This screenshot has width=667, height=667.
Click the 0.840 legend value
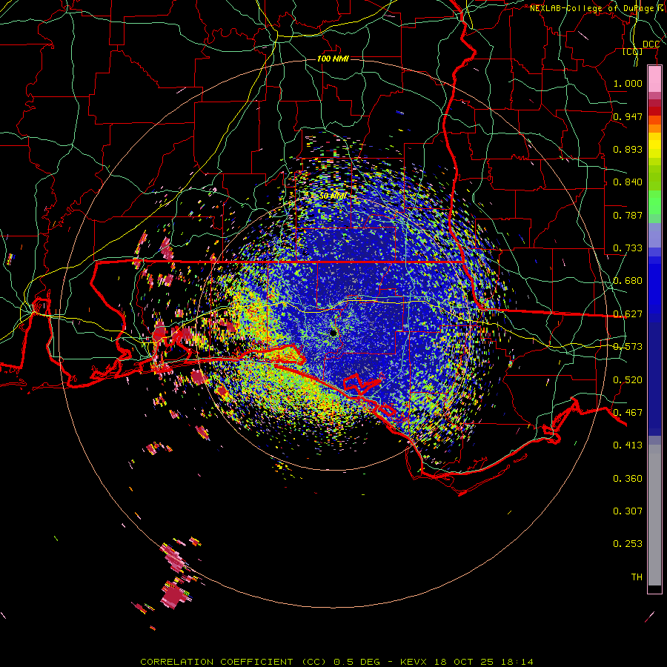(628, 182)
